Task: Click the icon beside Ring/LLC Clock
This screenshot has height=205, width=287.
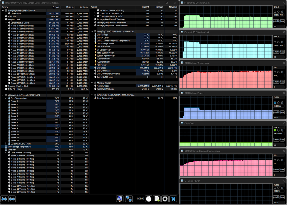Action: coord(6,19)
